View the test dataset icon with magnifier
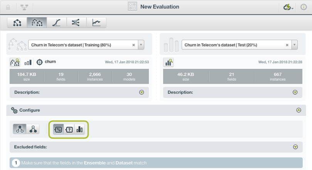 tap(169, 62)
